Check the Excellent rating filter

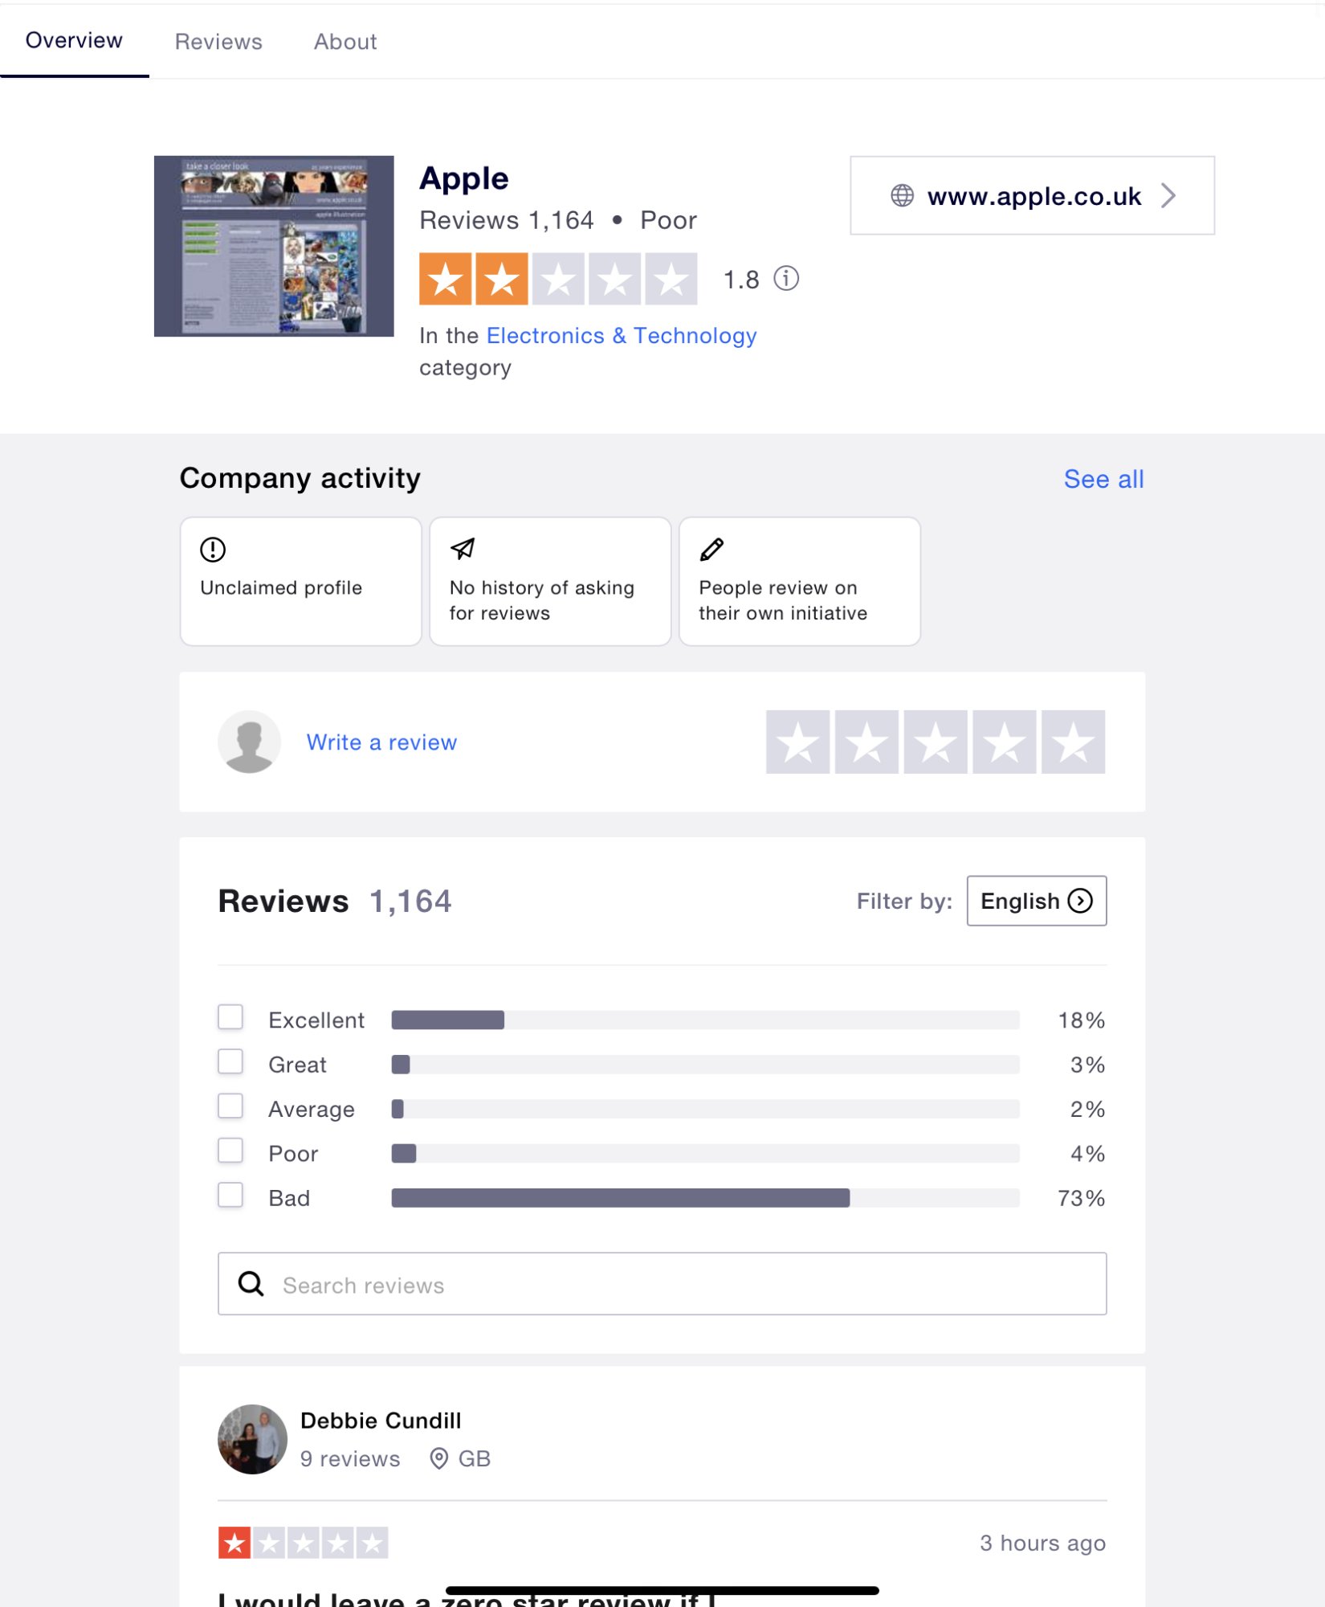click(230, 1017)
